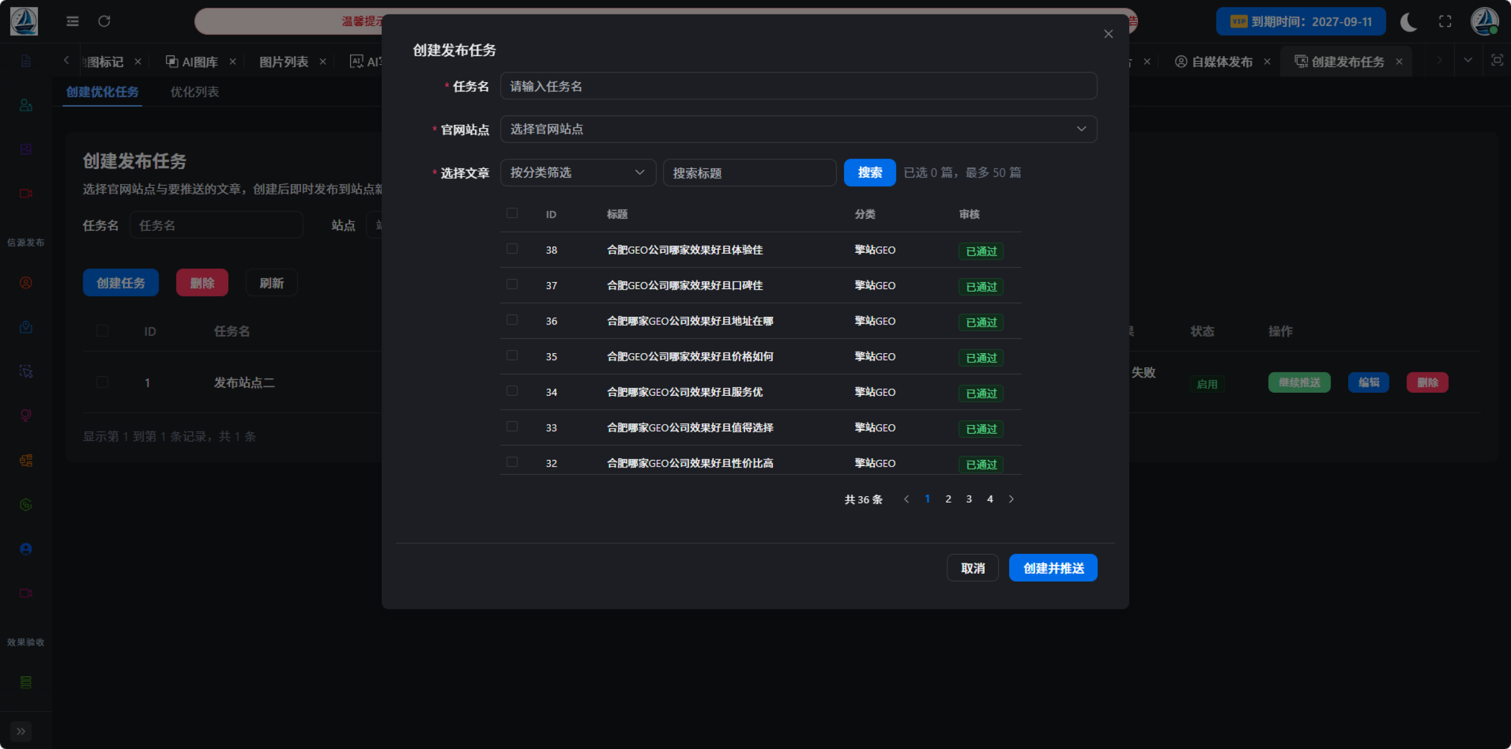Check the box for article ID 38

tap(512, 249)
